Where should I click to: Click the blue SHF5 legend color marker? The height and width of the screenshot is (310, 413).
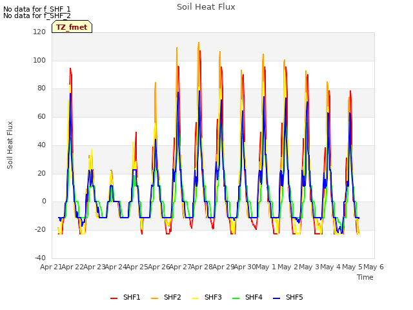[277, 298]
